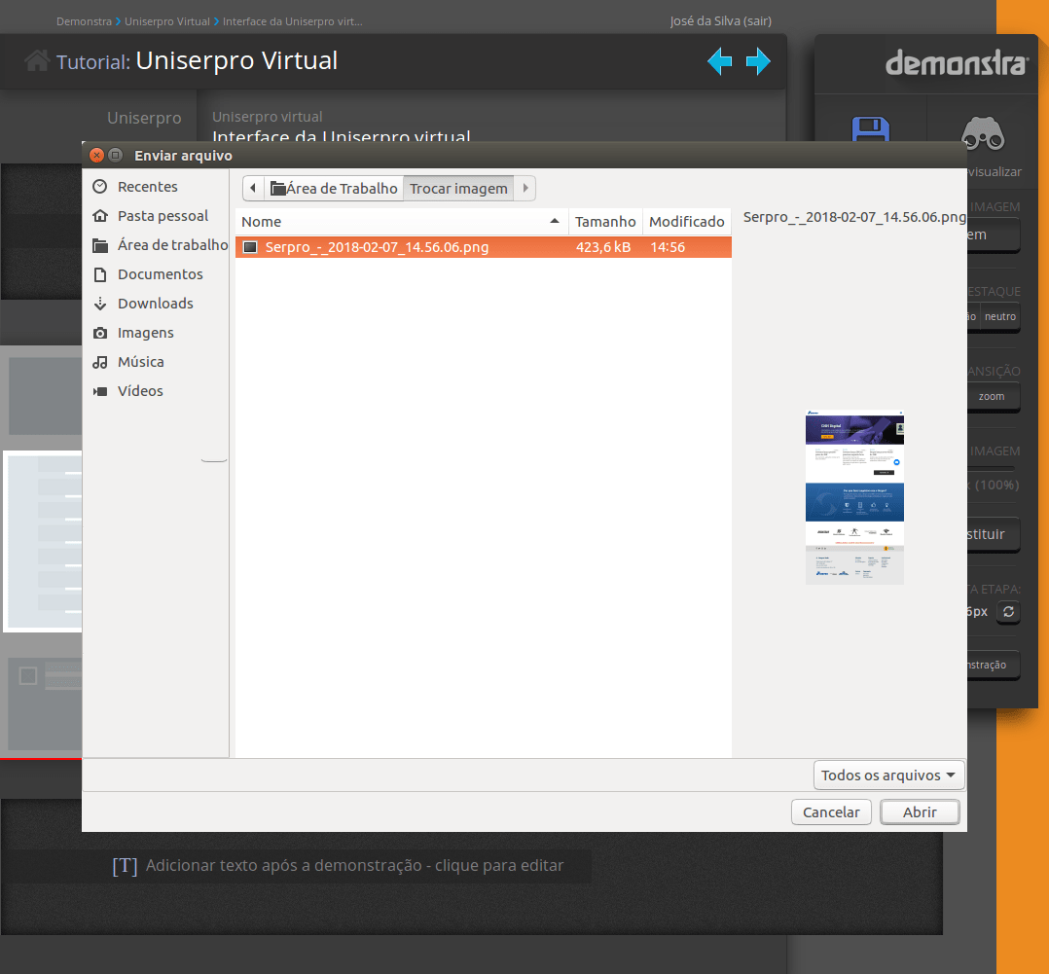
Task: Click the Cancelar button
Action: [831, 812]
